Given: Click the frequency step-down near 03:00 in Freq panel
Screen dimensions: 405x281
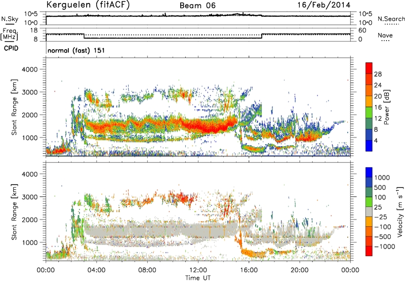Looking at the screenshot, I should 84,36.
